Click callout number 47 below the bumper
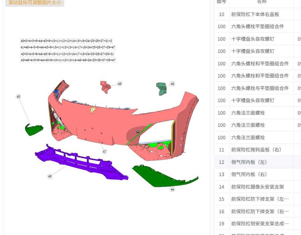The image size is (301, 235). coord(105,151)
